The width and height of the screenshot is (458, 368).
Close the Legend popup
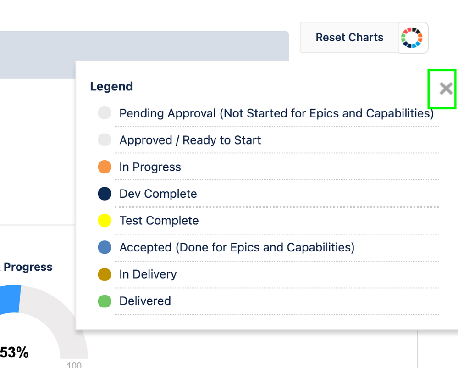(446, 89)
